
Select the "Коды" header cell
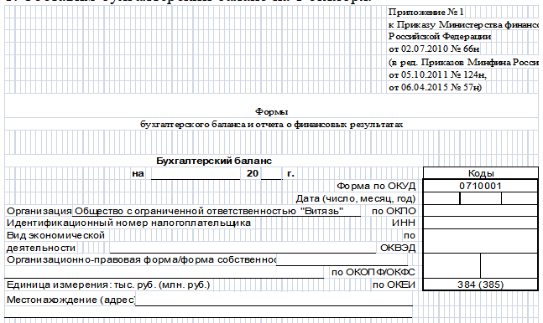[480, 173]
